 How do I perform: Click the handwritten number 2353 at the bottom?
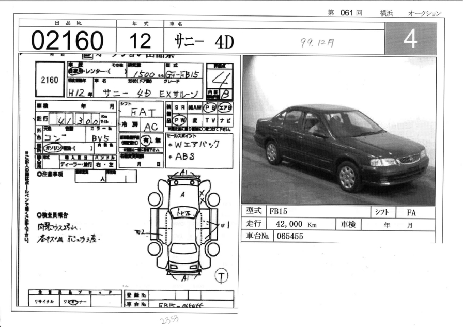[x=169, y=320]
